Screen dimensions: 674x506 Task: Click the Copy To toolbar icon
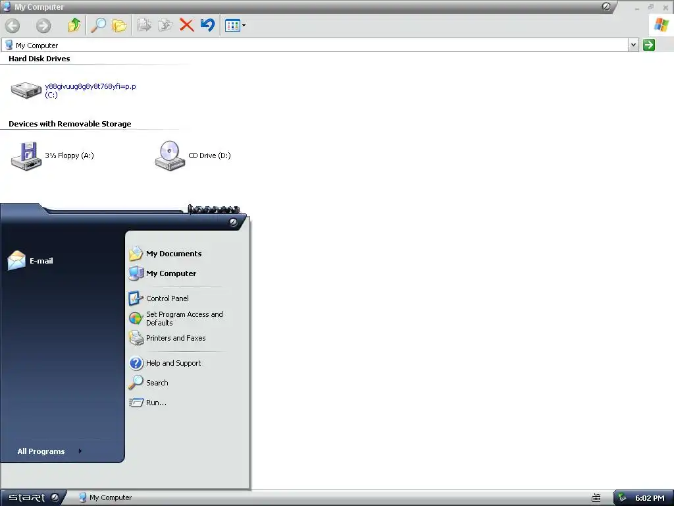165,25
